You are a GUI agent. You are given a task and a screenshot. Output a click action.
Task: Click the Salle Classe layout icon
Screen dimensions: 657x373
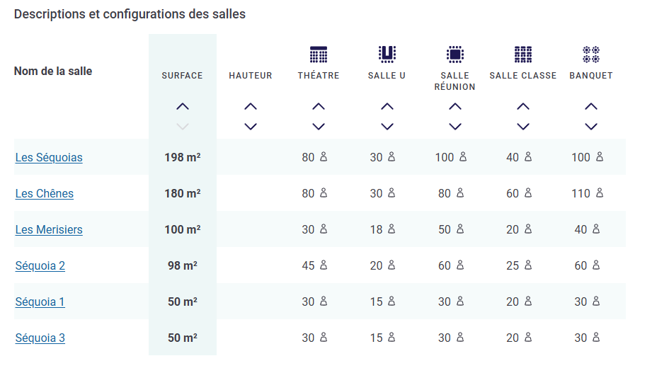click(x=523, y=54)
